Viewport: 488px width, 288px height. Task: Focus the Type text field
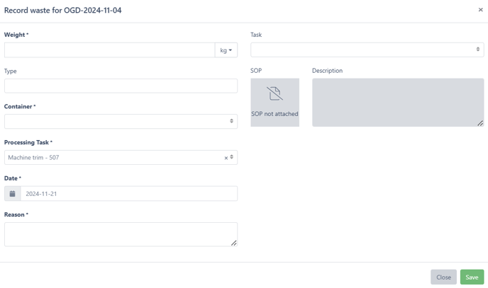click(121, 86)
